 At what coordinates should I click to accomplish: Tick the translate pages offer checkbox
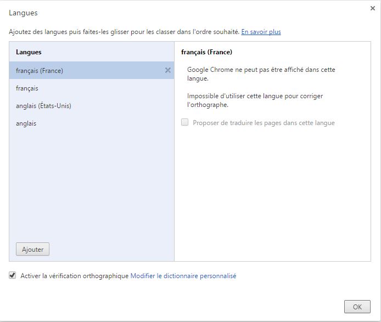185,123
